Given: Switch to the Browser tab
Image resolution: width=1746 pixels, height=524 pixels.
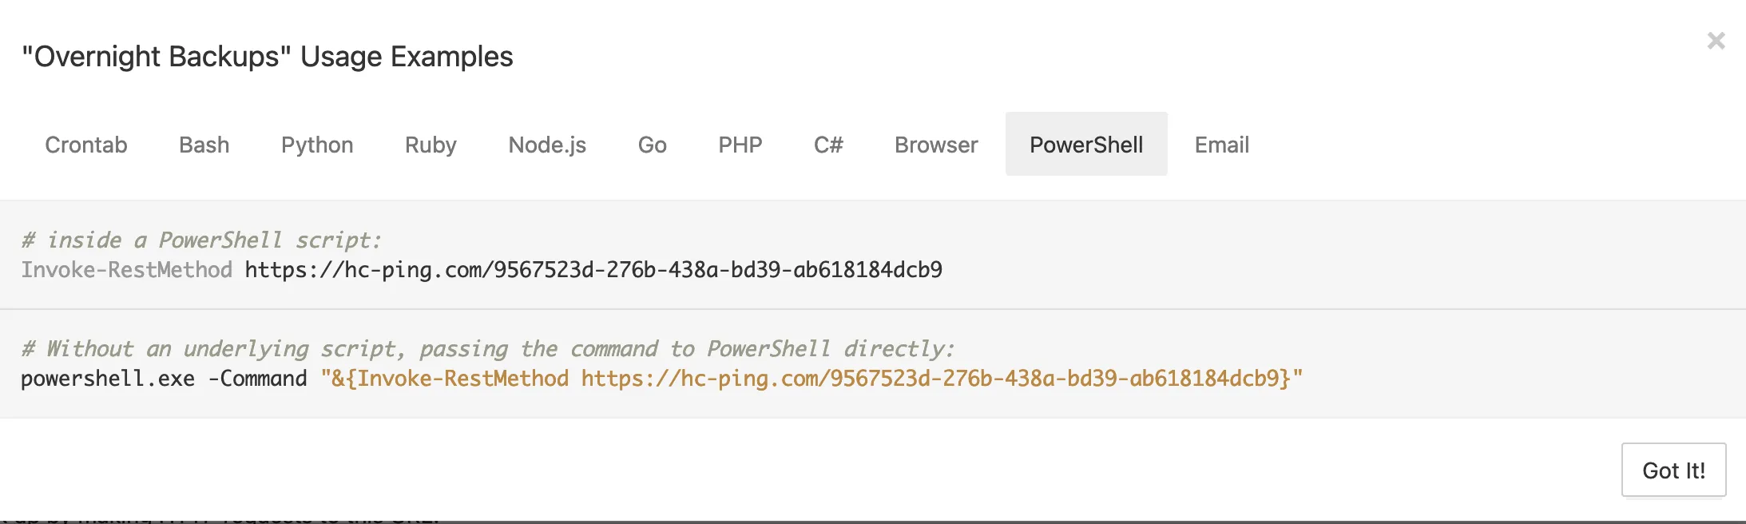Looking at the screenshot, I should (936, 145).
